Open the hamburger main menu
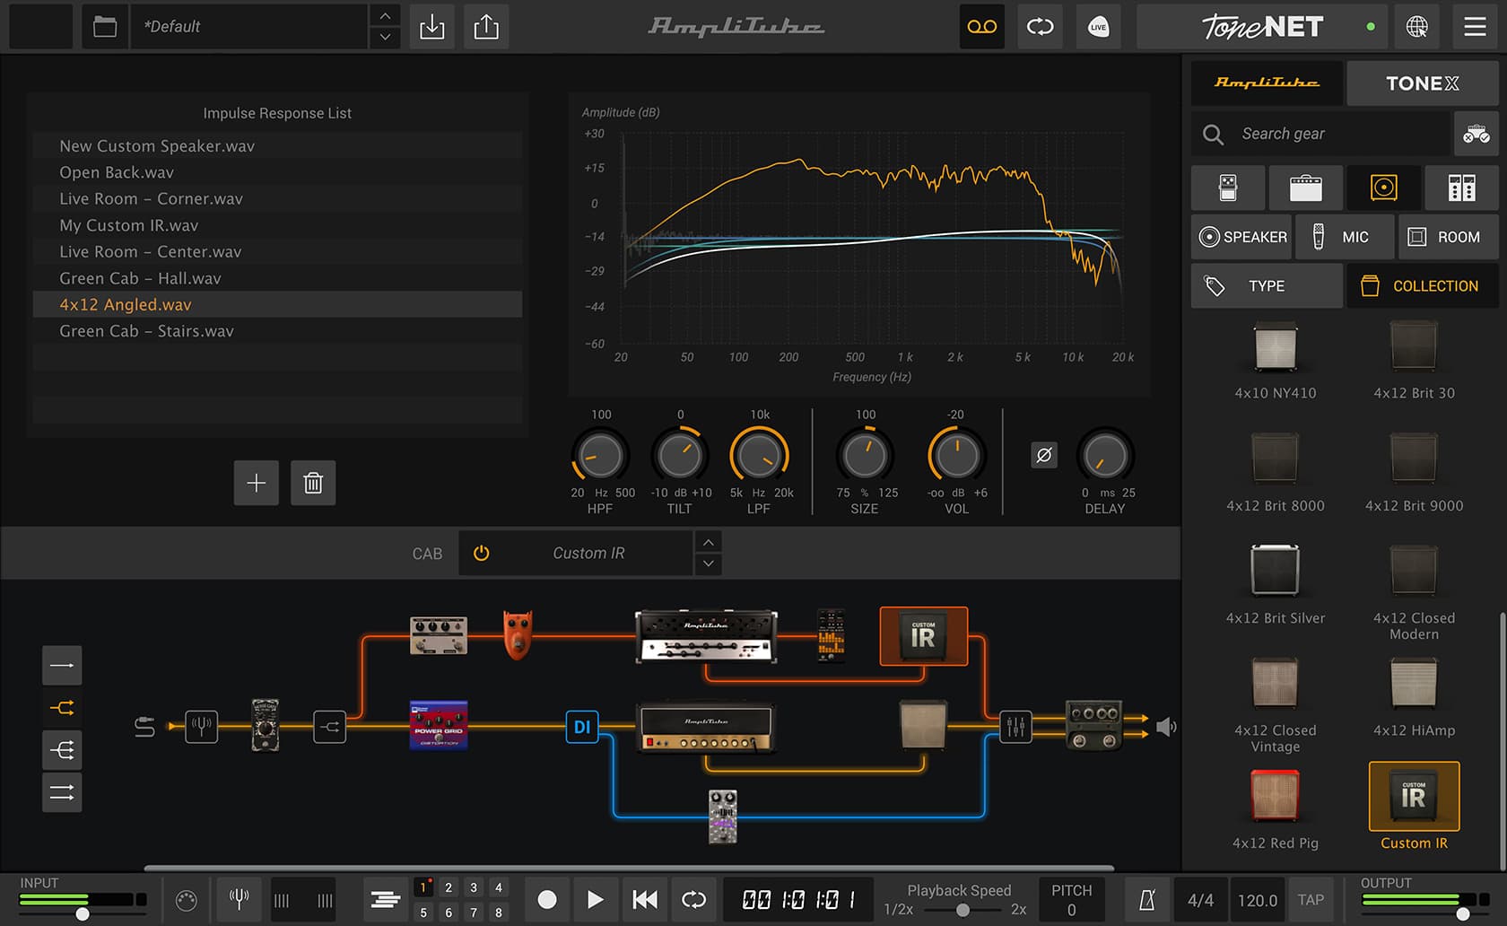Image resolution: width=1507 pixels, height=926 pixels. (1475, 27)
